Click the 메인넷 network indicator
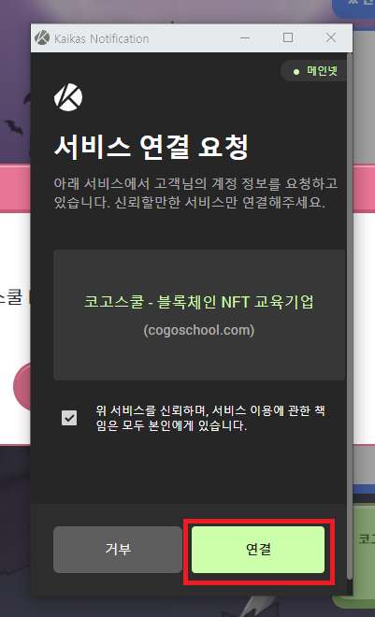The image size is (375, 617). click(315, 71)
